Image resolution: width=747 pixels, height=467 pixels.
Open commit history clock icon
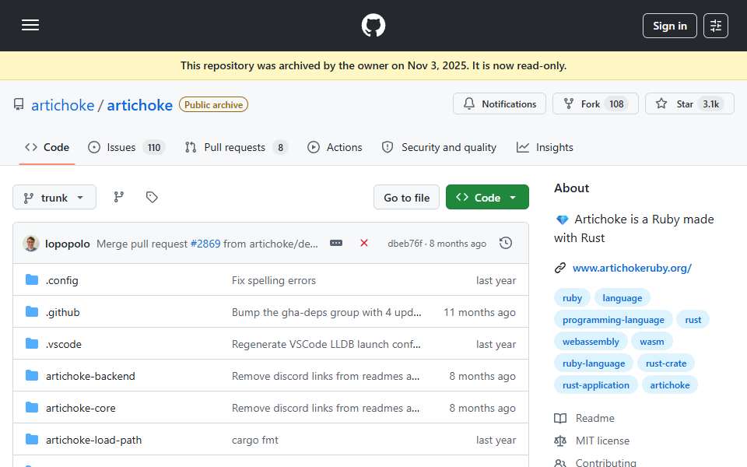(x=506, y=243)
